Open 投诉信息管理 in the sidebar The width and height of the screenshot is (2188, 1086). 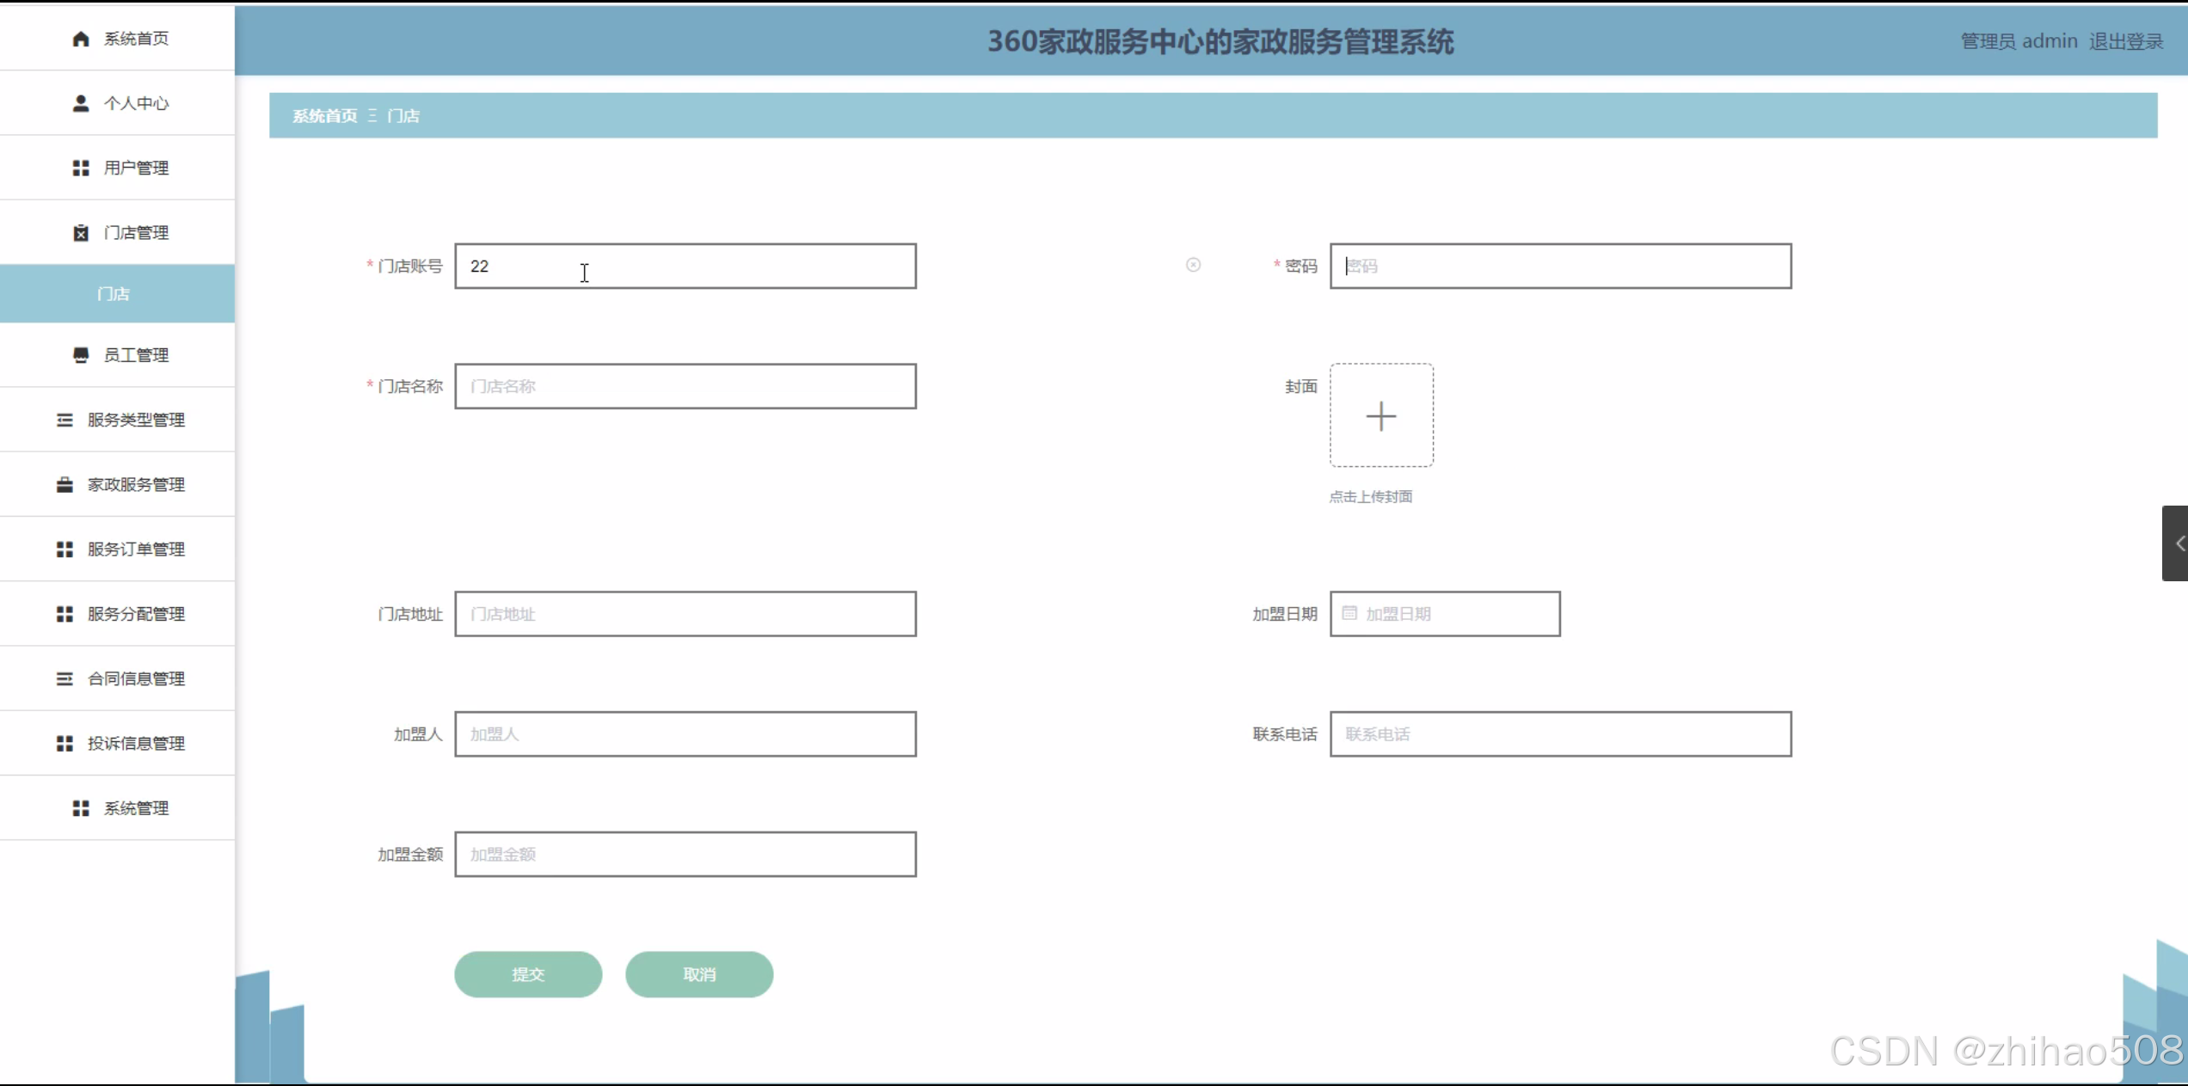pos(135,743)
